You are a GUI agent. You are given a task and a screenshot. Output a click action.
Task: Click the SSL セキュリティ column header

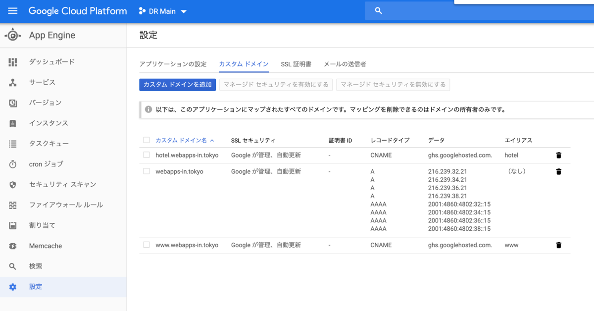(x=253, y=141)
